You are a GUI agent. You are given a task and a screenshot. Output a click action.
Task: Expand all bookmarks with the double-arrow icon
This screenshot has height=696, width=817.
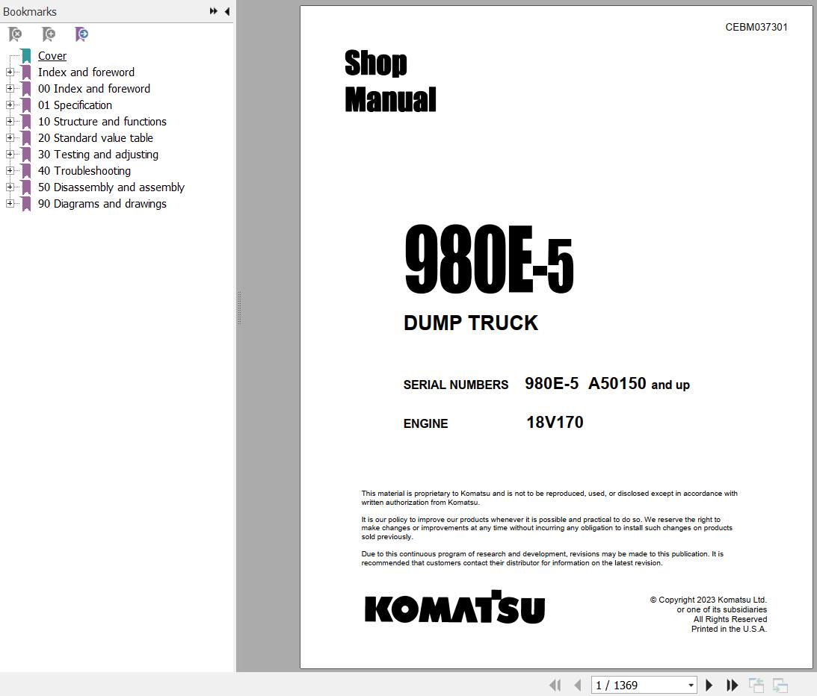213,11
